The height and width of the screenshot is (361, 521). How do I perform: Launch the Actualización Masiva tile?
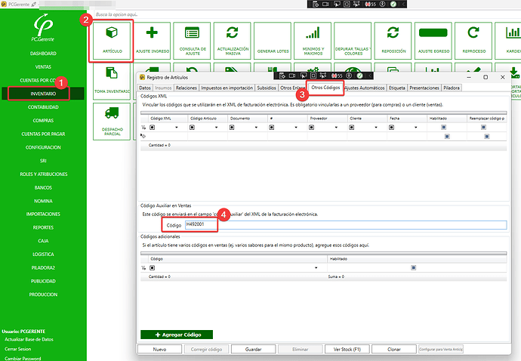232,41
